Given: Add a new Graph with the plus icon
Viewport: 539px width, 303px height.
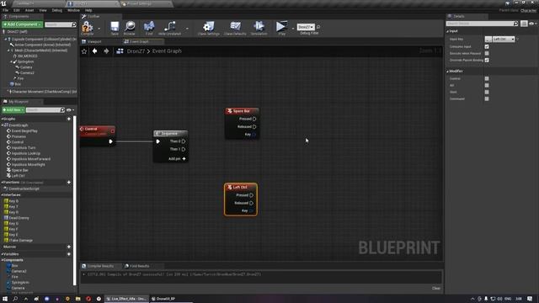Looking at the screenshot, I should pos(69,119).
